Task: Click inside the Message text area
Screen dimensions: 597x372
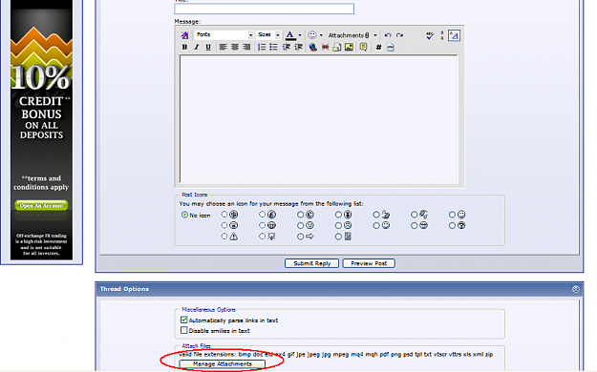Action: click(319, 119)
